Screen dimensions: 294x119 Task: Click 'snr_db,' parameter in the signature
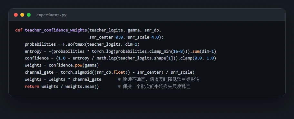(153, 30)
